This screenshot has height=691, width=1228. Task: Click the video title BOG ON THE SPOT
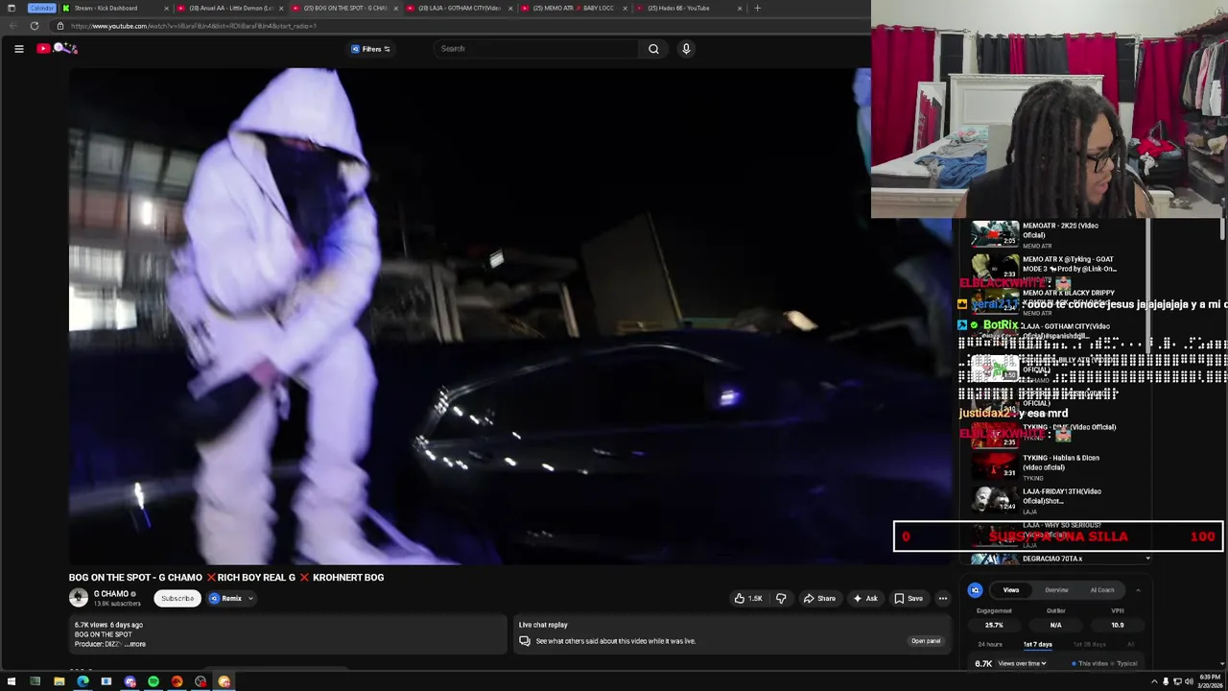[x=226, y=578]
